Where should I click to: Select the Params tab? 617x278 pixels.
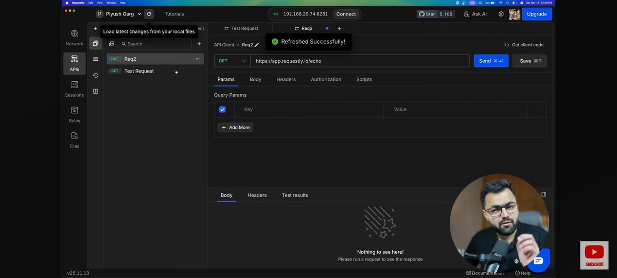(x=226, y=79)
